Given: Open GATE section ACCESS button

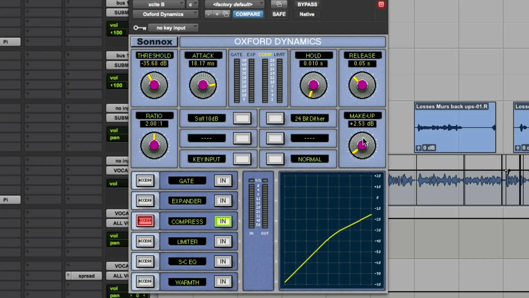Looking at the screenshot, I should [145, 180].
